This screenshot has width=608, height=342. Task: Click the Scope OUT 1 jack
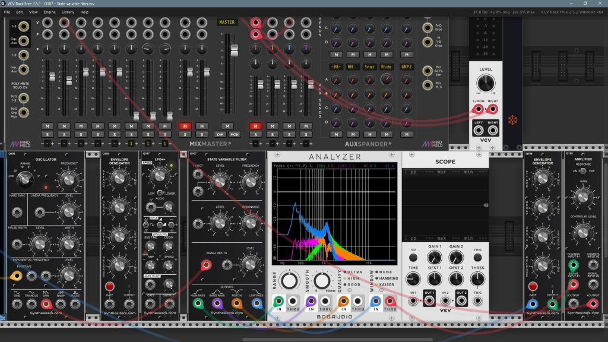pos(429,300)
